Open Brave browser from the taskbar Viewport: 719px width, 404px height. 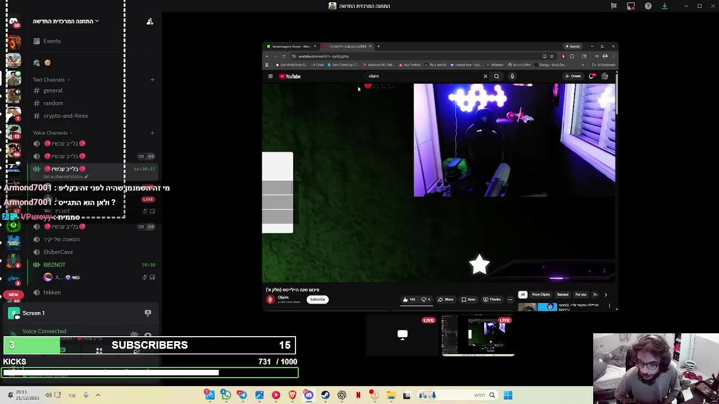pyautogui.click(x=292, y=395)
